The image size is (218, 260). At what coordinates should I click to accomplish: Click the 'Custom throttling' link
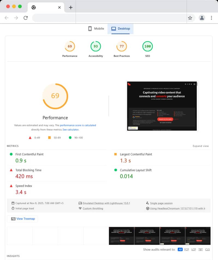[93, 208]
